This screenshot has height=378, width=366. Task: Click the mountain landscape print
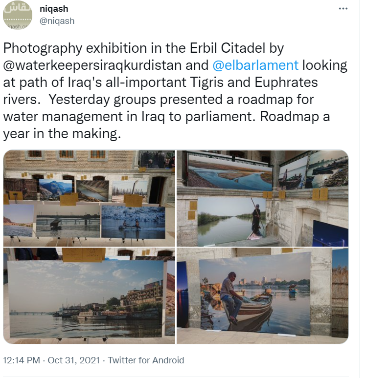pos(55,190)
